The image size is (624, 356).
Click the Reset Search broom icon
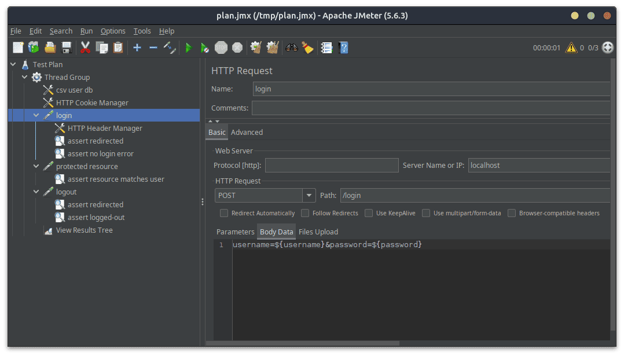click(x=307, y=48)
